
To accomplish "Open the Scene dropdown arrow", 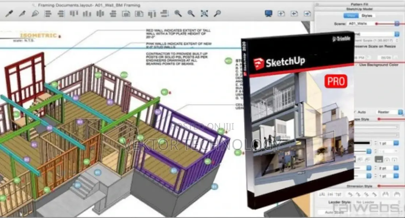I will pyautogui.click(x=397, y=24).
